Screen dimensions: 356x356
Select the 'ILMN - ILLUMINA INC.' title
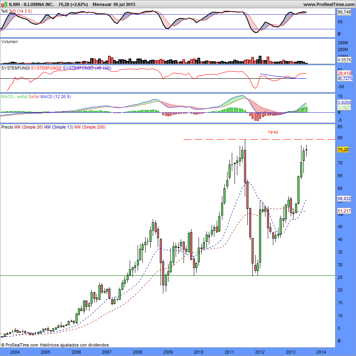31,4
